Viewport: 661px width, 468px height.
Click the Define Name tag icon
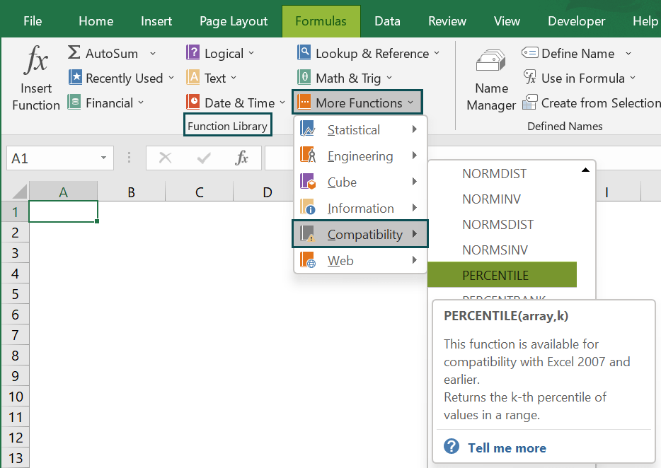[529, 52]
